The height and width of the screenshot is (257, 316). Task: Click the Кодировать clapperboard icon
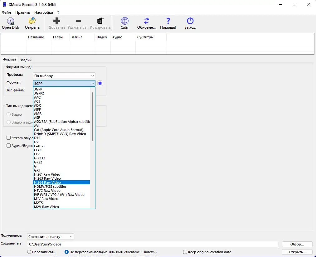100,21
